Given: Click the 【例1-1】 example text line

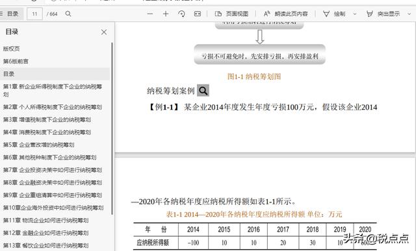Looking at the screenshot, I should 262,107.
